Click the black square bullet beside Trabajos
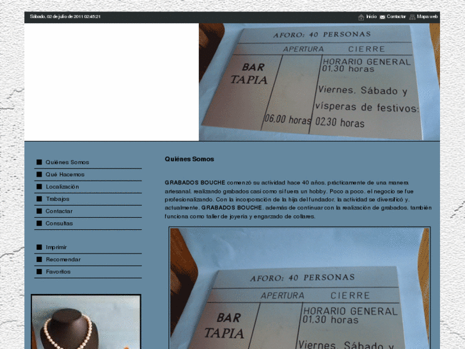465x349 pixels. pos(39,199)
